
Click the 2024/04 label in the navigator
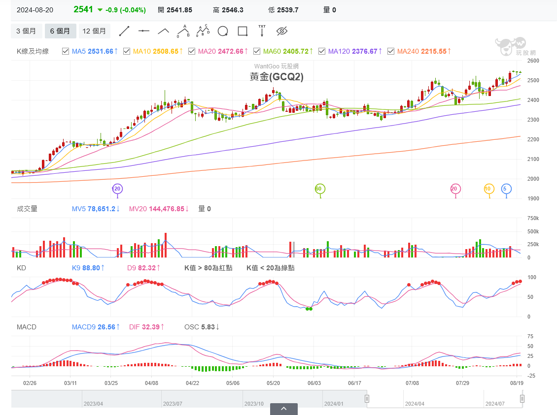pyautogui.click(x=415, y=404)
